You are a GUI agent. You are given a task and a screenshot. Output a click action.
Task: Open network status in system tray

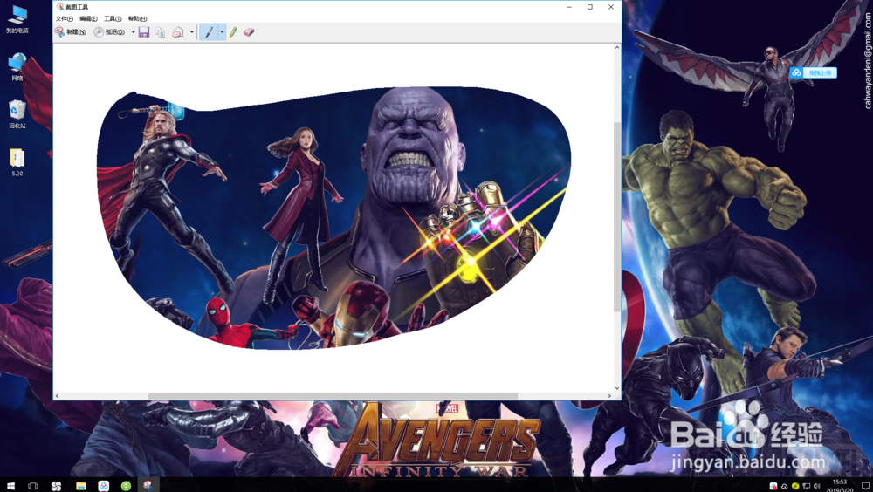point(806,486)
